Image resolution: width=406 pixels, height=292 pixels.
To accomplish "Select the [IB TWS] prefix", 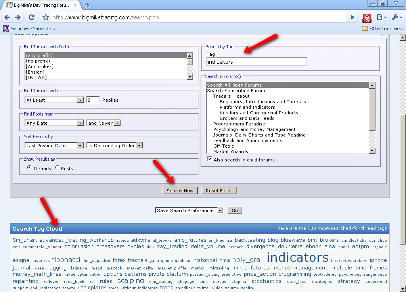I will click(106, 77).
